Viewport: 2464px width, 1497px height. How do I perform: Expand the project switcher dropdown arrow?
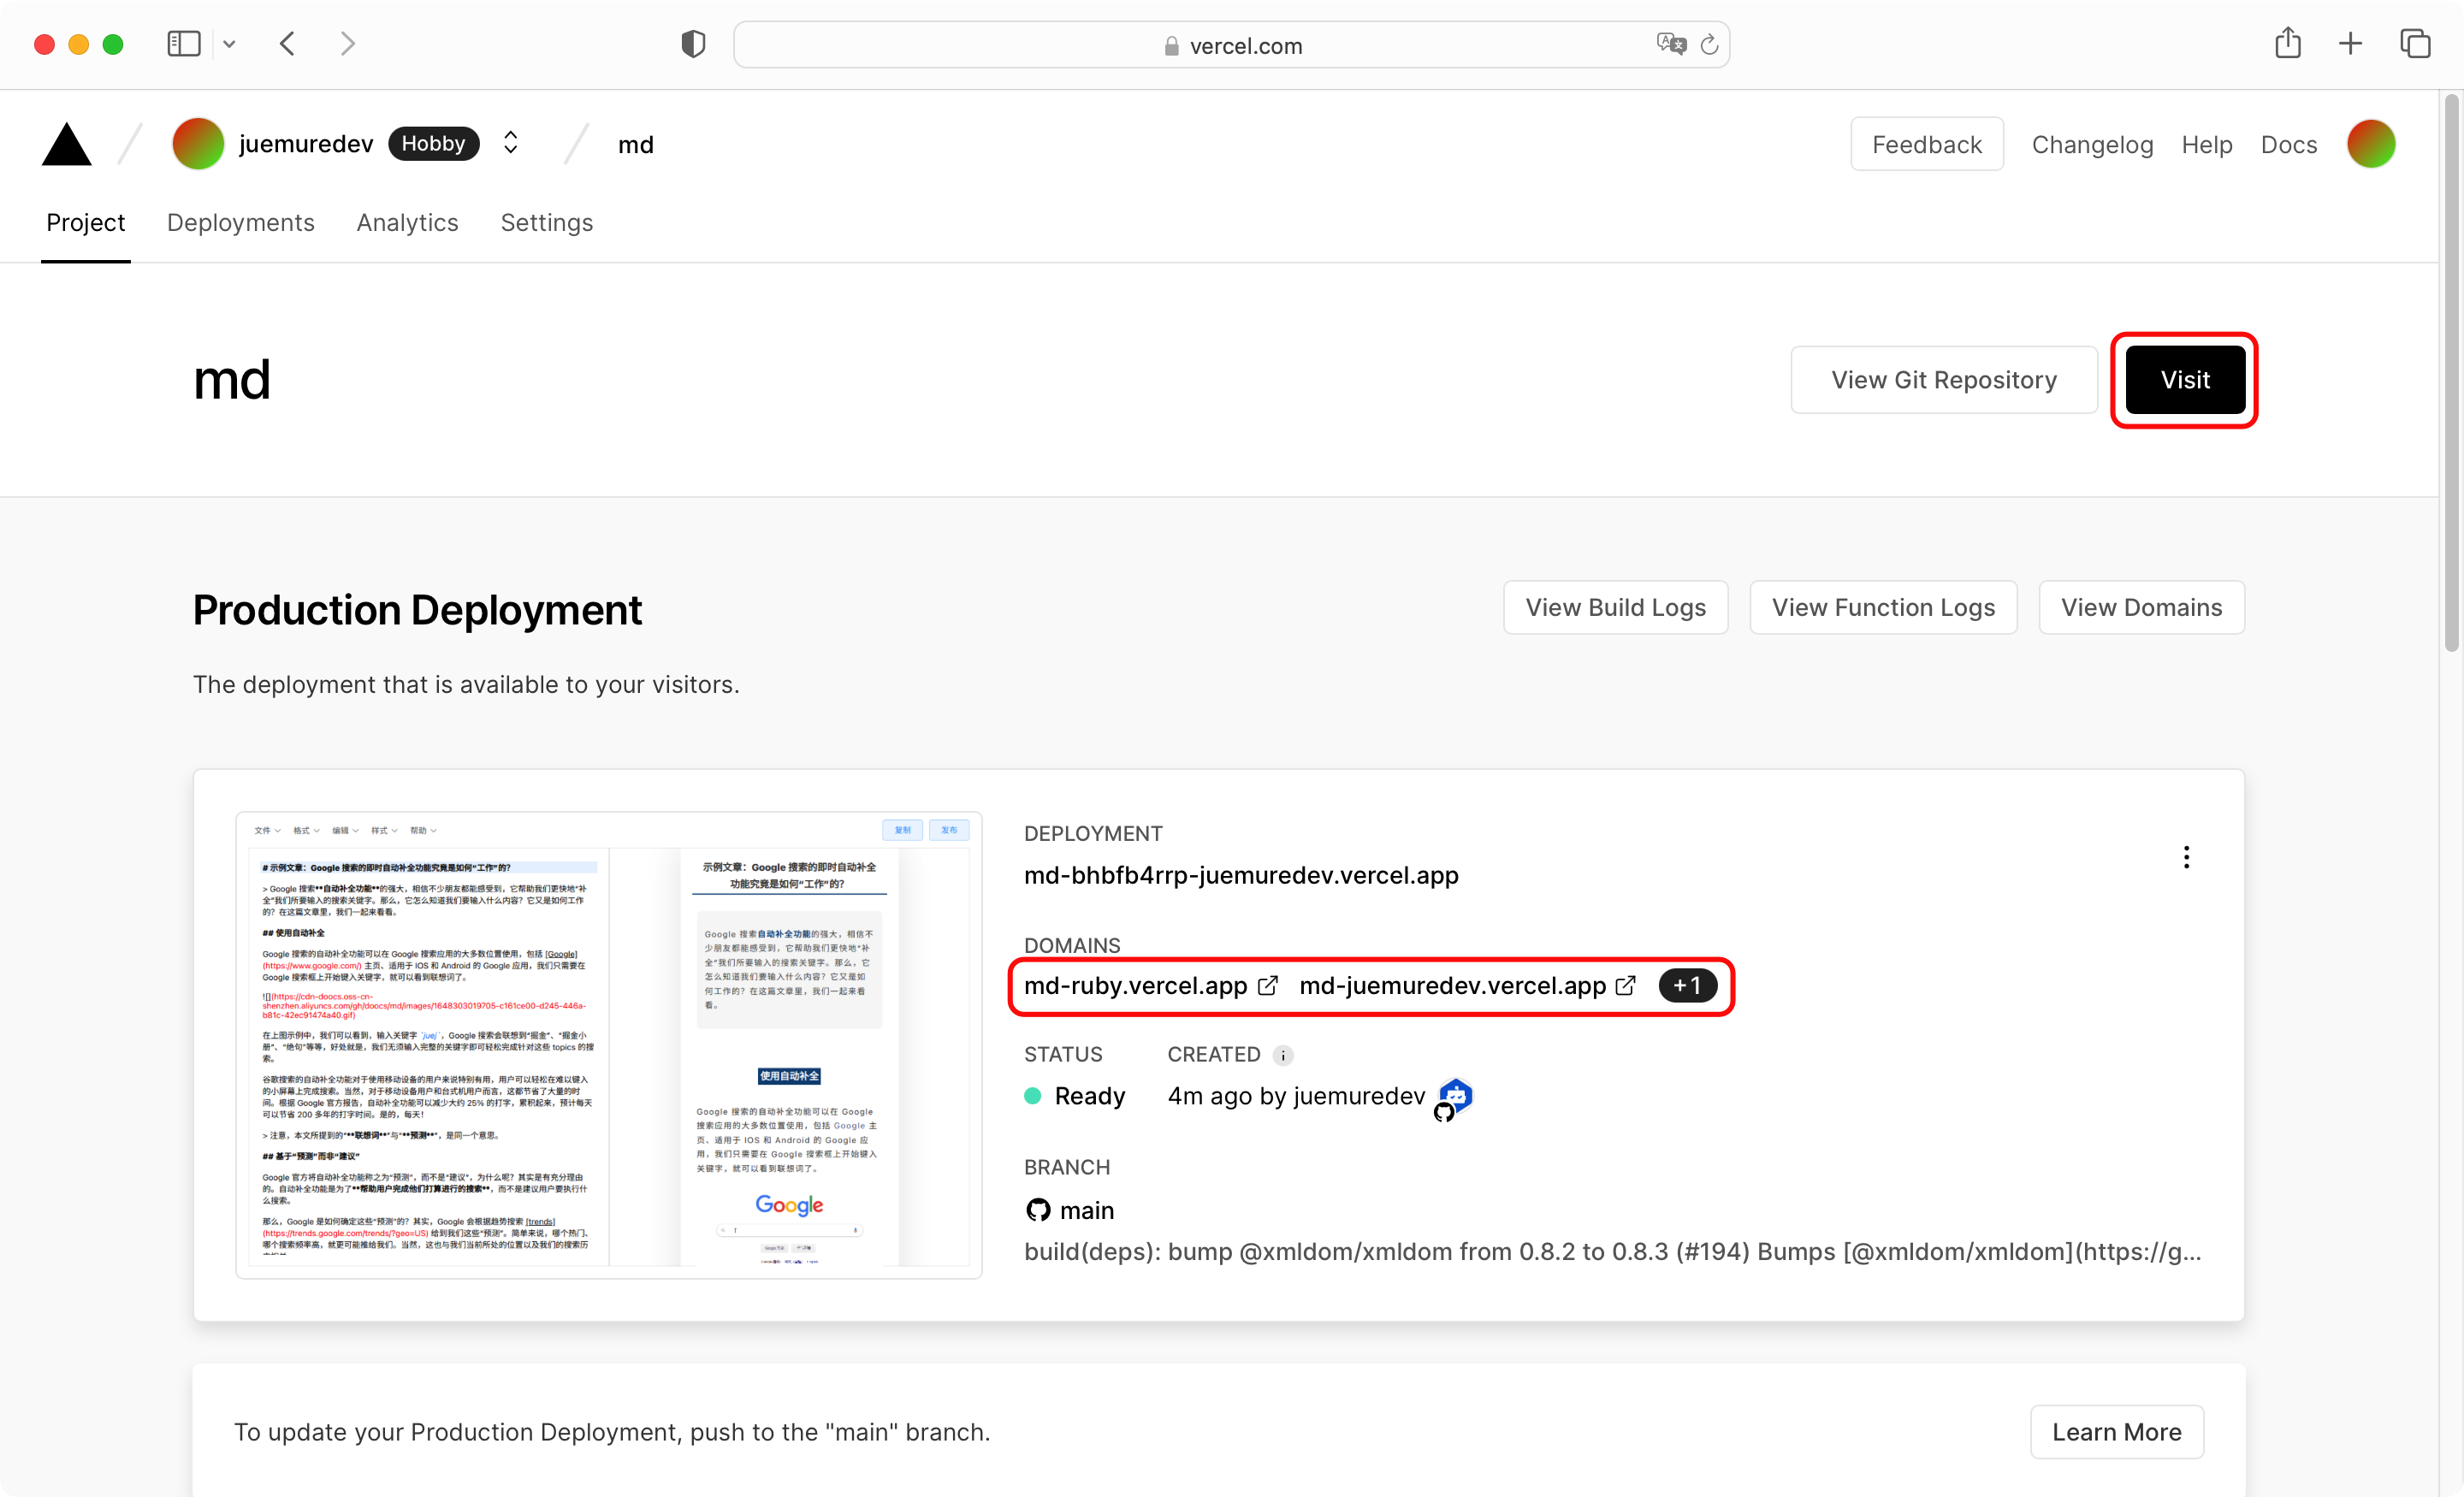pyautogui.click(x=512, y=145)
